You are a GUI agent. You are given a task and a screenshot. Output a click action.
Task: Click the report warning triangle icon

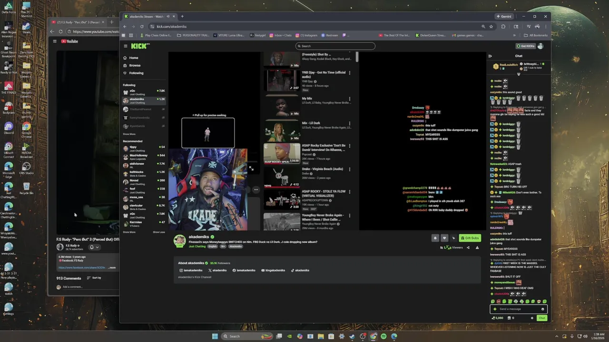pos(477,247)
